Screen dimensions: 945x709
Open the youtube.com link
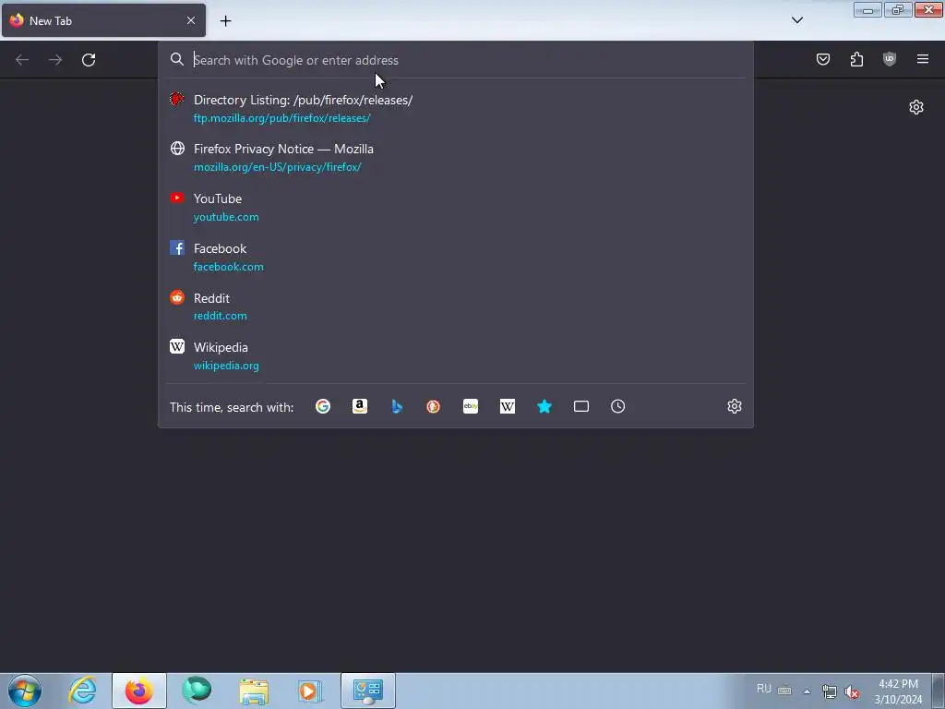[x=226, y=217]
